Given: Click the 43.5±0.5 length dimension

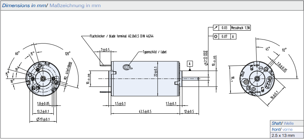Looking at the screenshot, I should coord(145,112).
